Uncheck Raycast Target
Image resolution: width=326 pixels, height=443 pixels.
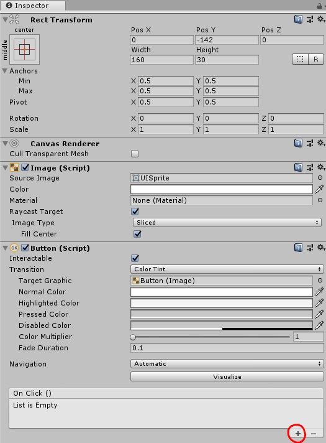point(135,212)
